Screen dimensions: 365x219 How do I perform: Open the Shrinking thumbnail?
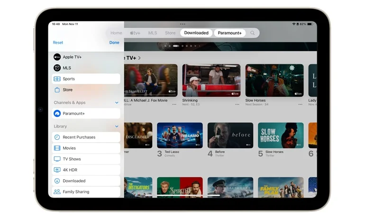(x=211, y=81)
